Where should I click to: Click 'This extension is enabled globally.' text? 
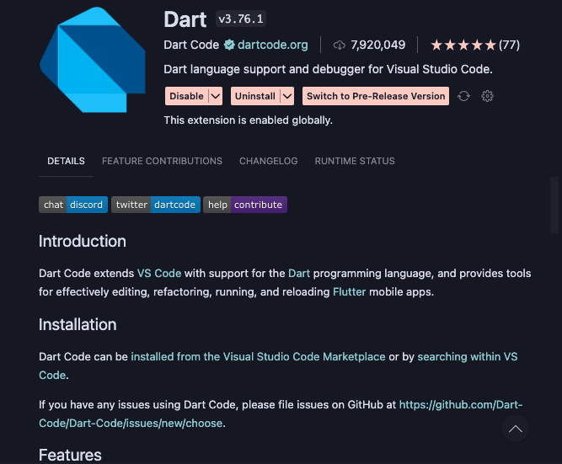[x=248, y=120]
